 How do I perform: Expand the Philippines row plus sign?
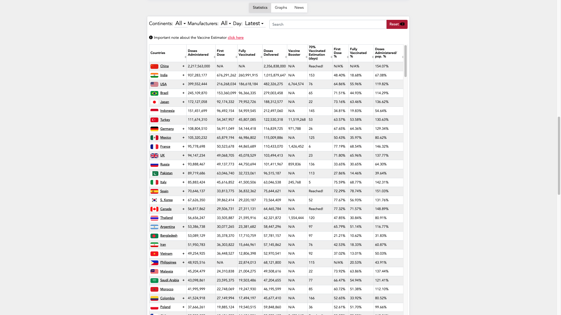(183, 262)
